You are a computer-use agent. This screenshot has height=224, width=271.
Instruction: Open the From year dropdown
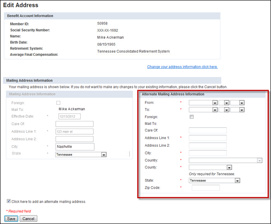238,103
